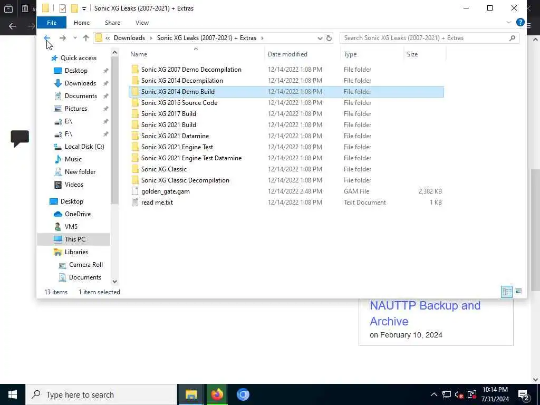Open Local Disk (C:) in sidebar

coord(84,147)
